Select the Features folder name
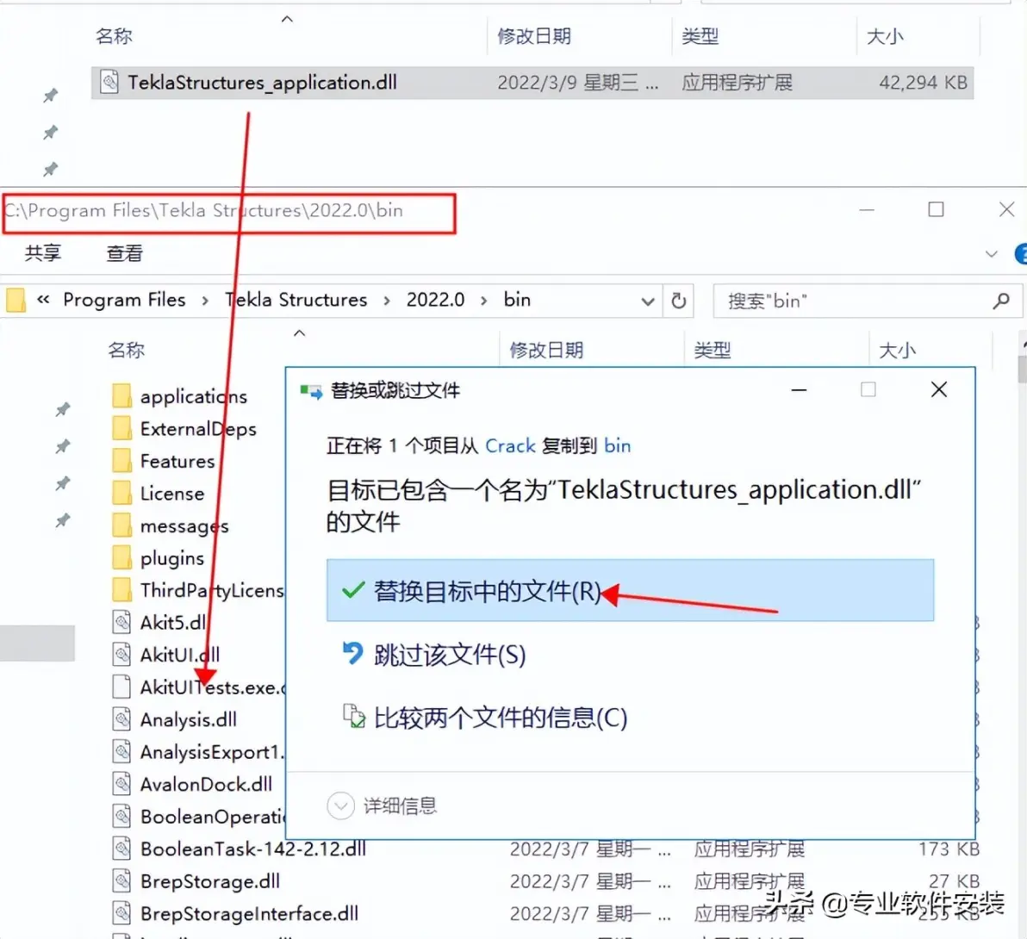1027x939 pixels. pyautogui.click(x=177, y=461)
